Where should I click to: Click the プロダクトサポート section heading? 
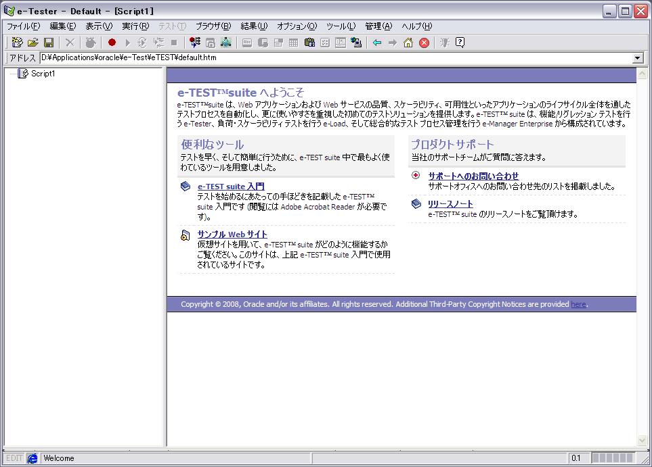[x=452, y=144]
